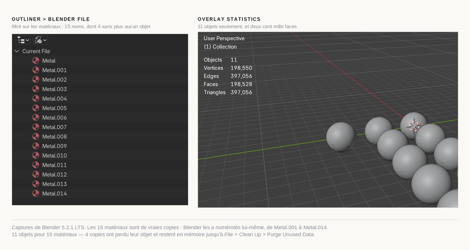Select the Metal.012 material name
The width and height of the screenshot is (470, 250).
tap(55, 174)
